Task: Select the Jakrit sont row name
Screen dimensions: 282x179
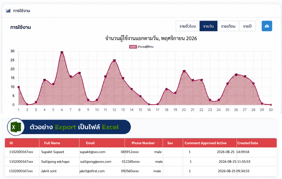Action: coord(49,171)
